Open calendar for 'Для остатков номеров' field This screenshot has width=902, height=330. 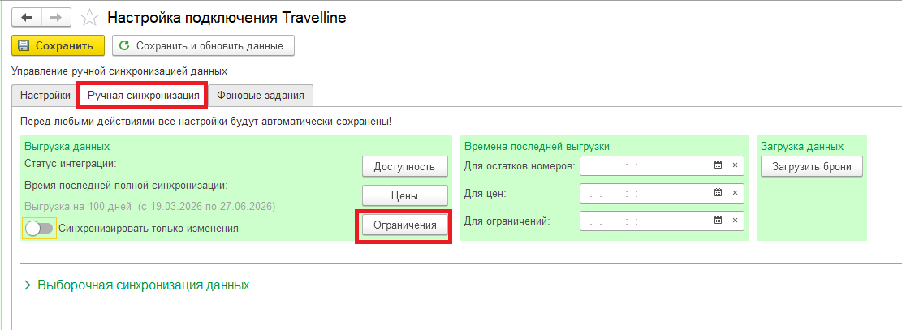pyautogui.click(x=718, y=165)
